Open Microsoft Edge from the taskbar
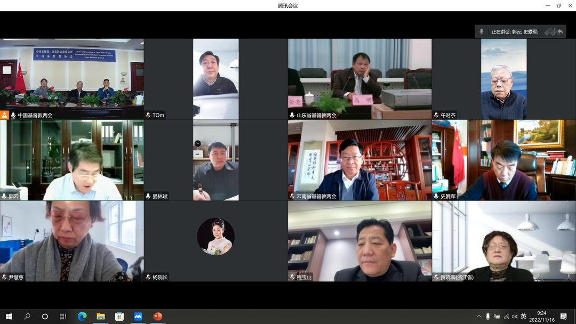Viewport: 576px width, 324px height. [82, 316]
